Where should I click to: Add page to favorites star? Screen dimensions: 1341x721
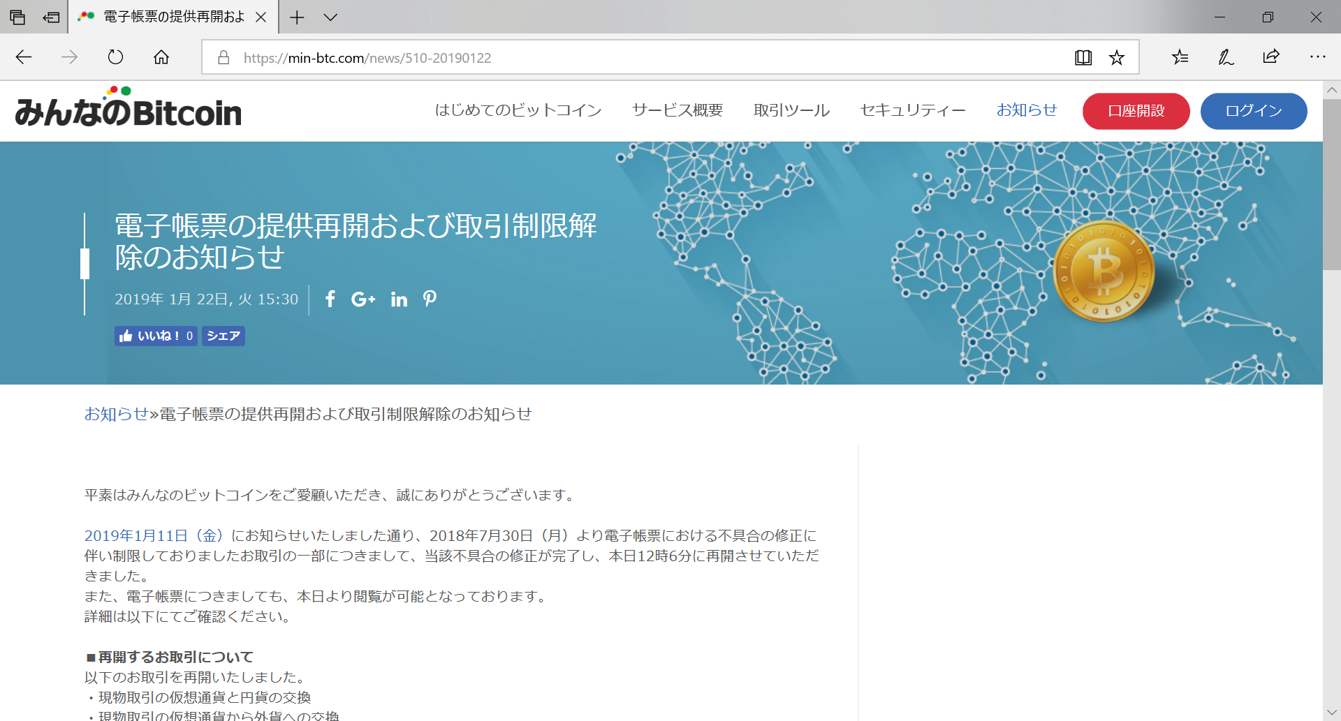(1117, 57)
